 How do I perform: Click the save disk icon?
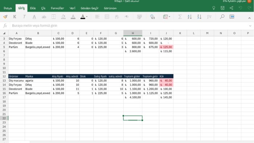pyautogui.click(x=222, y=8)
